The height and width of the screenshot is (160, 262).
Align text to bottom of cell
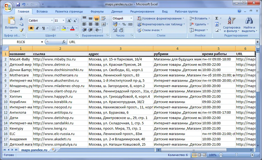coord(97,18)
